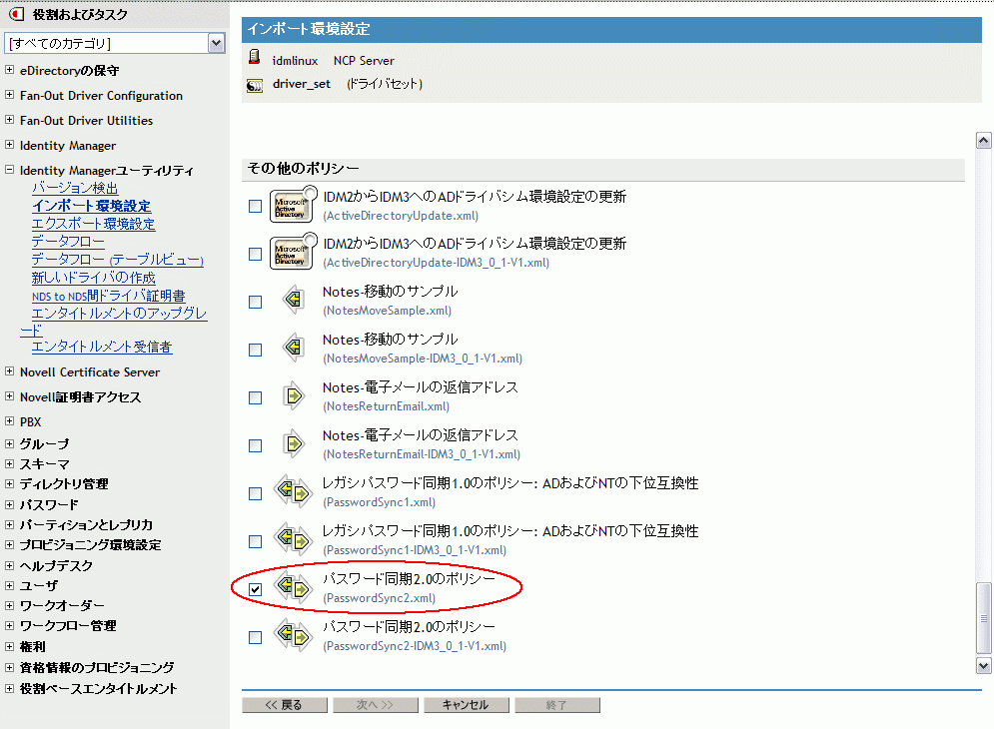Click Active Directory icon for ActiveDirectoryUpdate-IDM3_0_1-V1.xml
The image size is (994, 729).
click(293, 251)
